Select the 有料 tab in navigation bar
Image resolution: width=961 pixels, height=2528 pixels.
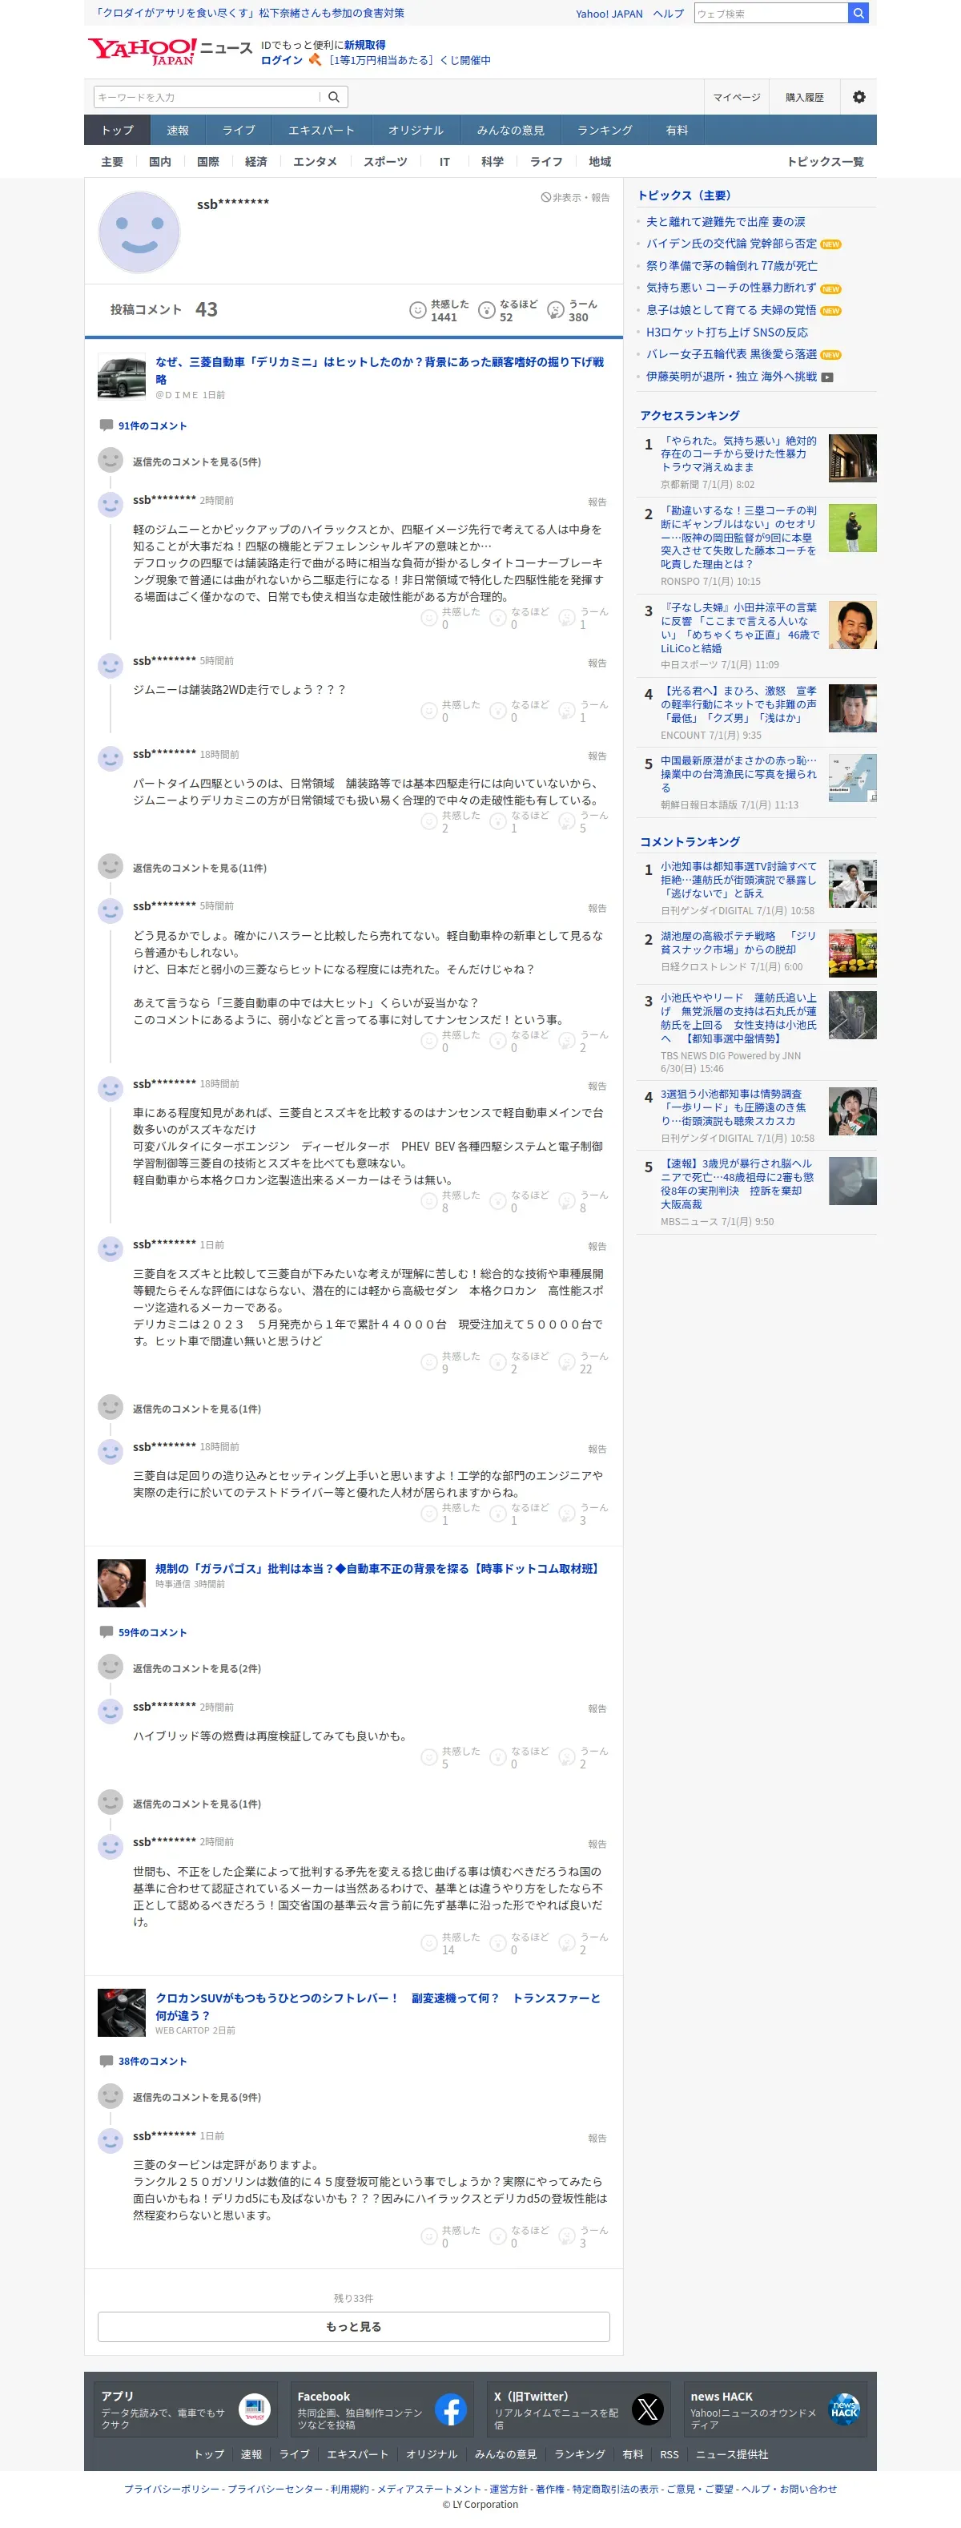(x=677, y=130)
